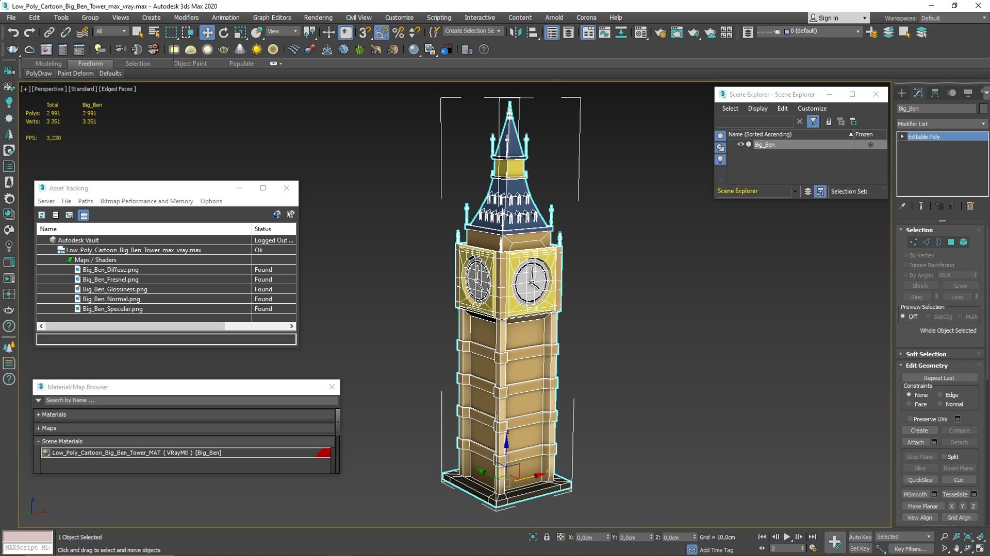Open Paths menu in Asset Tracking
The image size is (990, 556).
86,201
